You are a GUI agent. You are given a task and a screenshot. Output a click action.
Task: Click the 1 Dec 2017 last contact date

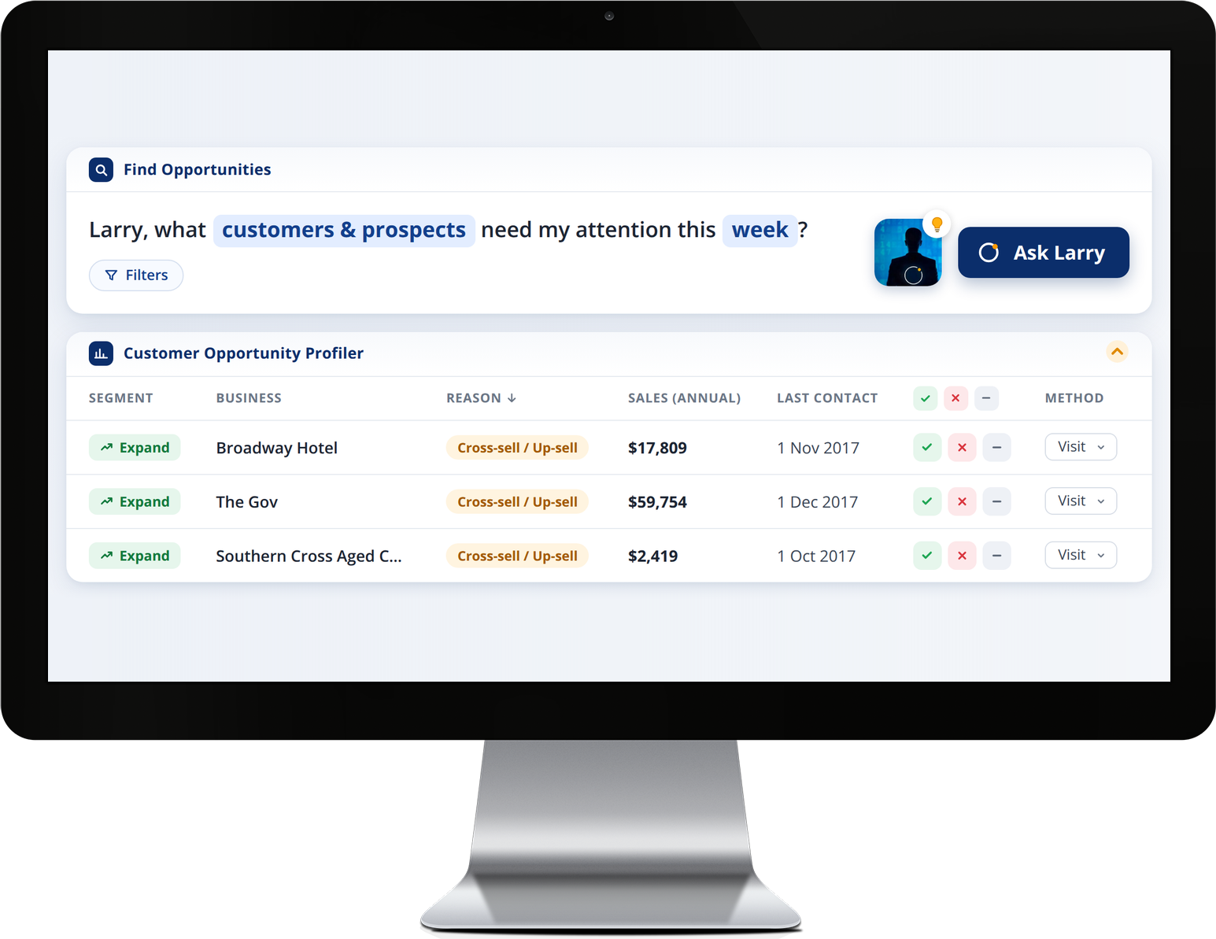(818, 502)
